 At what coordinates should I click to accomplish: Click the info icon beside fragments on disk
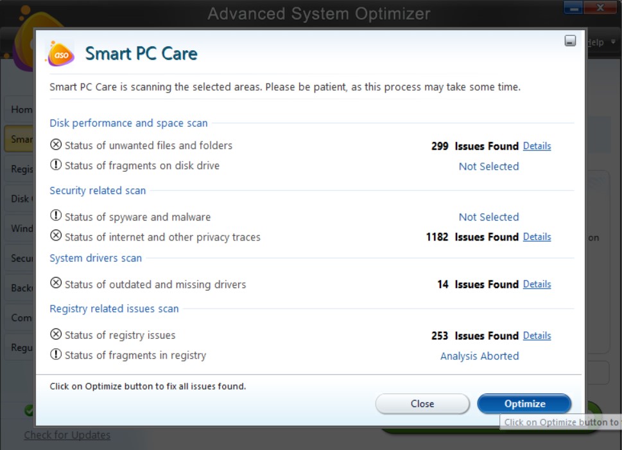55,166
